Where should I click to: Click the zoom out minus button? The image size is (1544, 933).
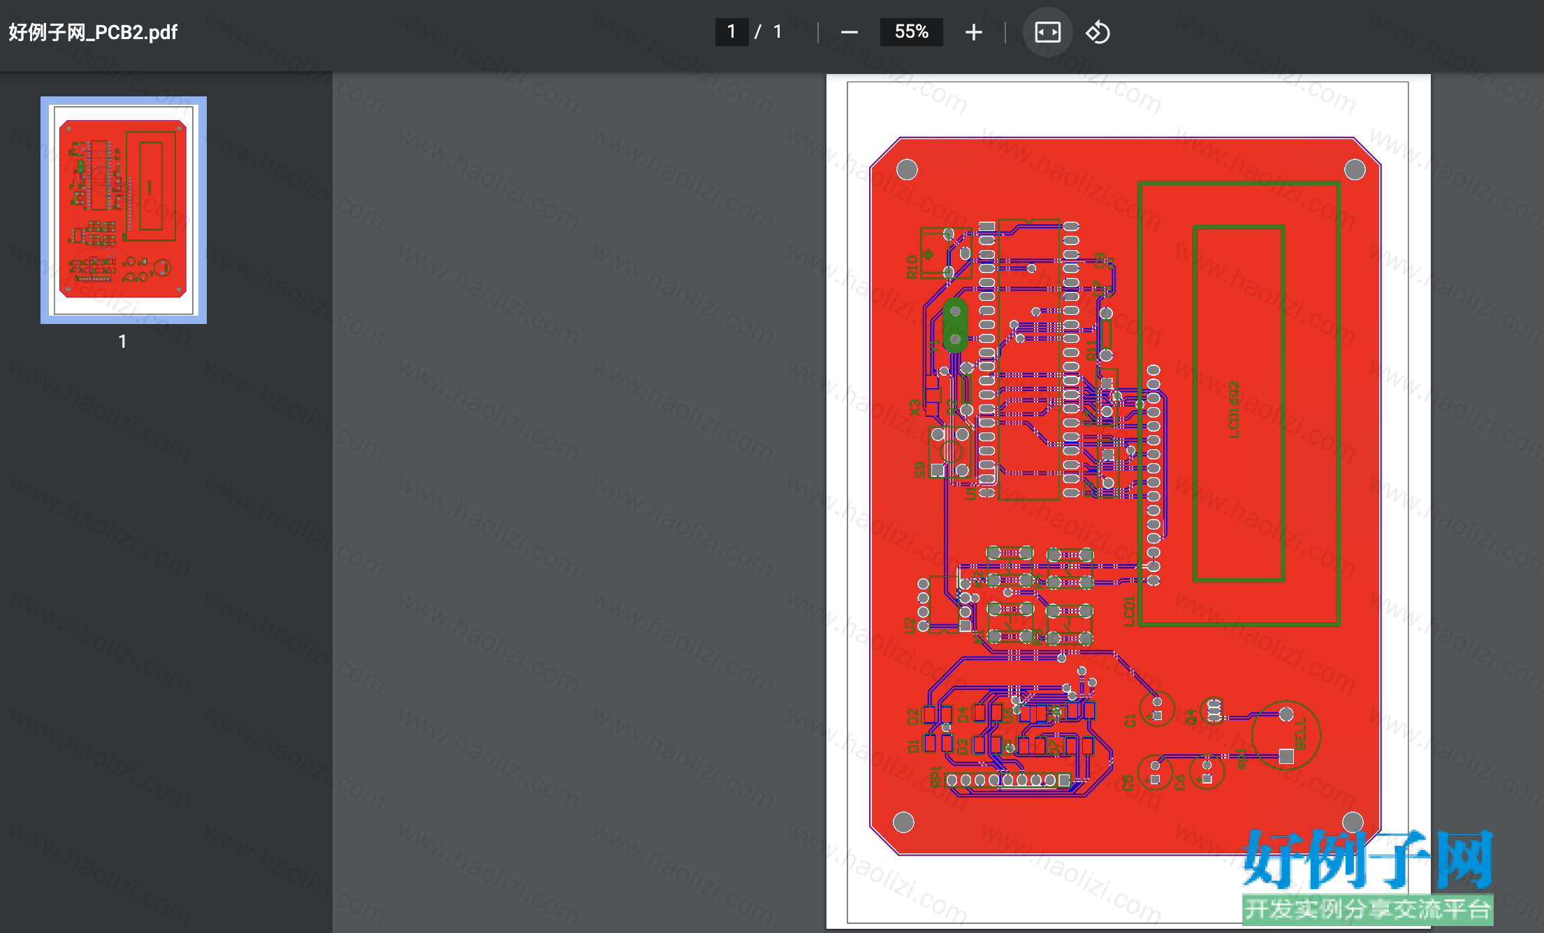849,32
